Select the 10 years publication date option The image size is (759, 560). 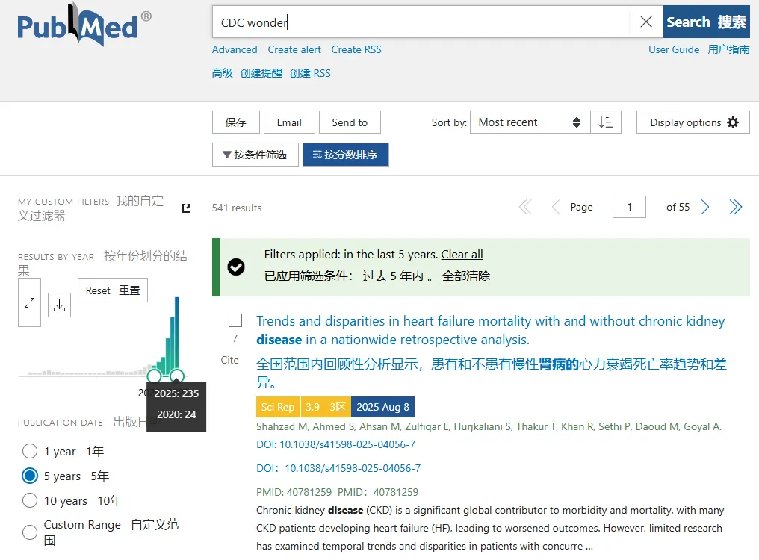[x=30, y=500]
